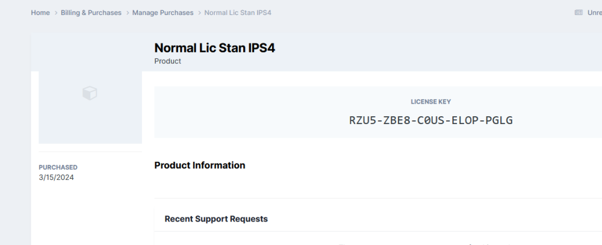Go to the Home breadcrumb
The height and width of the screenshot is (245, 602).
click(x=40, y=13)
